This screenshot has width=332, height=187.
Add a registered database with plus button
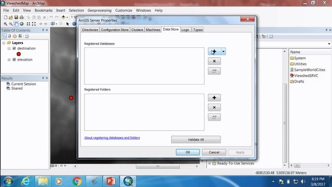(x=214, y=51)
